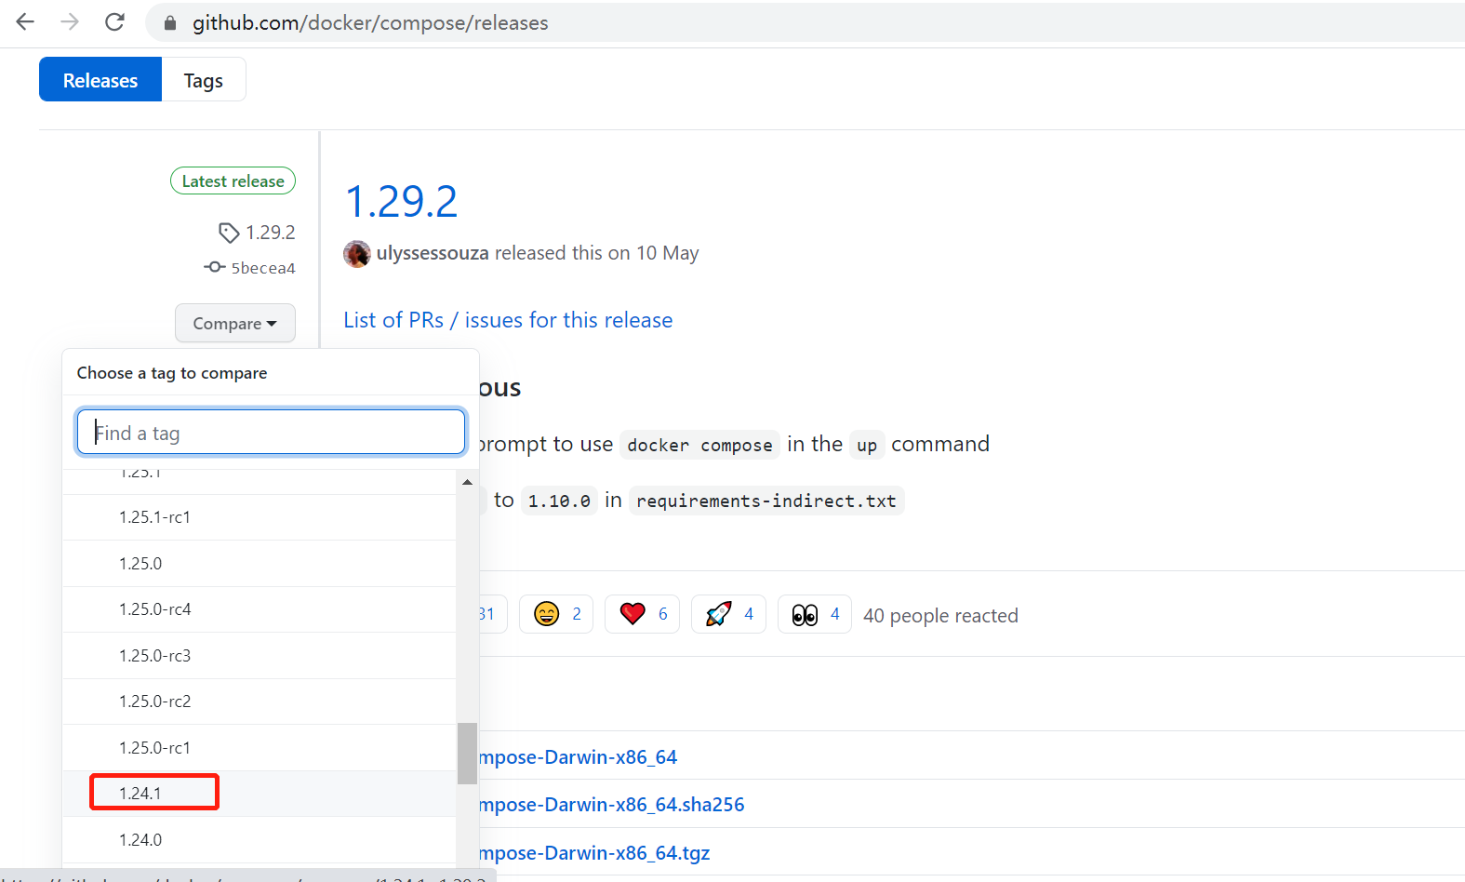Click the 'up' code snippet
The width and height of the screenshot is (1465, 882).
click(867, 445)
